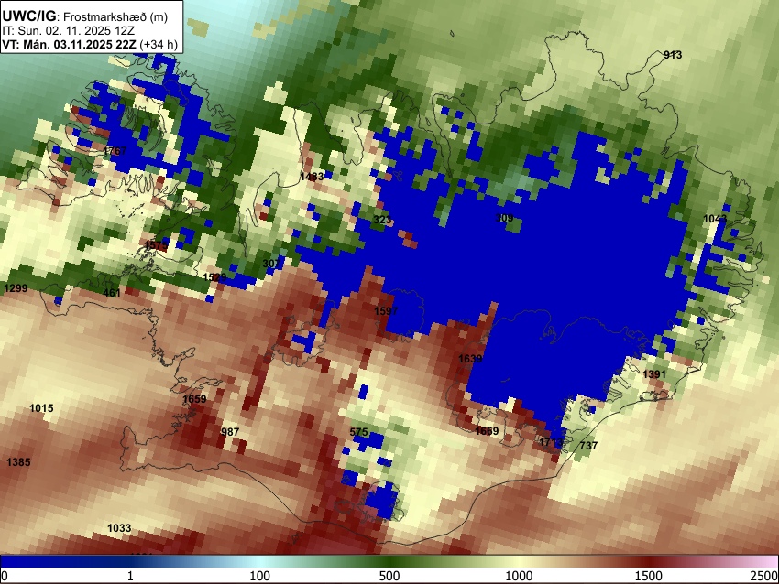Click the 575 map value
This screenshot has width=779, height=584.
(358, 432)
